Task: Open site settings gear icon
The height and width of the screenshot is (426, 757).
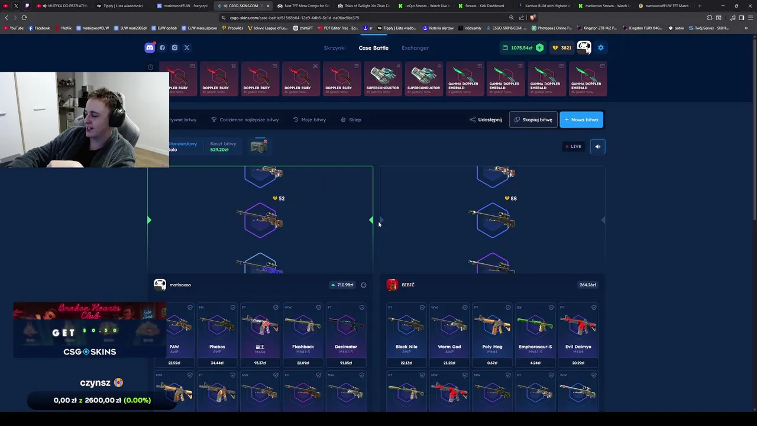Action: [x=601, y=47]
